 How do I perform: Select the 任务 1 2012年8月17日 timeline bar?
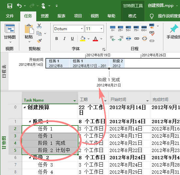[x=89, y=63]
